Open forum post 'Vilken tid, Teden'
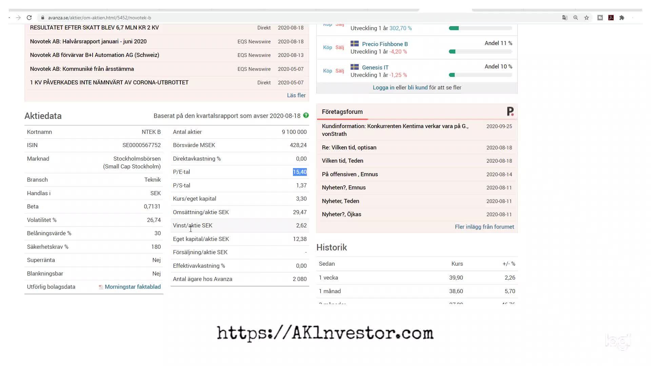 342,161
